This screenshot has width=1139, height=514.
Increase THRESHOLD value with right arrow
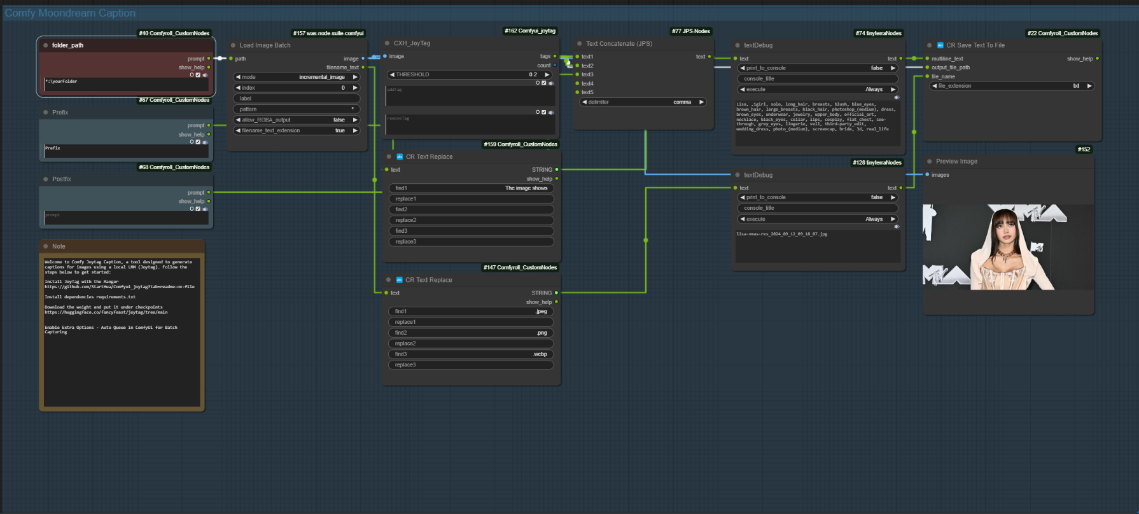tap(547, 74)
